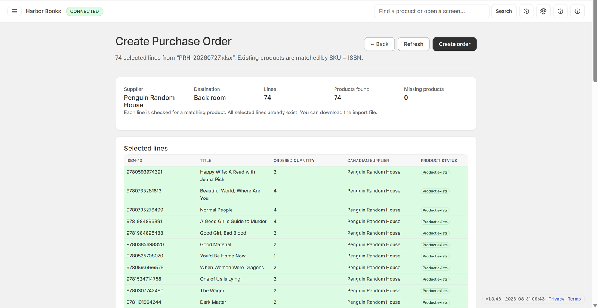Select ISBN 9780385698320
598x308 pixels.
[145, 244]
